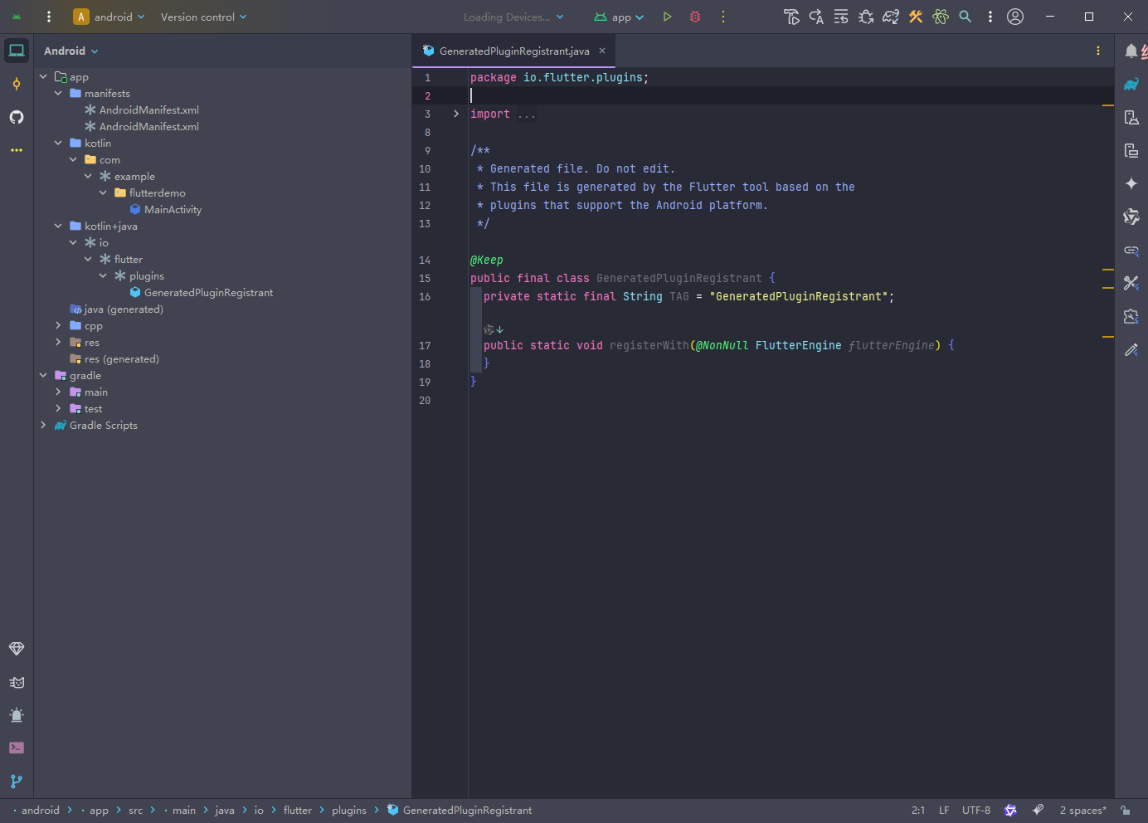Select the GeneratedPluginRegistrant.java editor tab
This screenshot has height=823, width=1148.
click(x=513, y=51)
